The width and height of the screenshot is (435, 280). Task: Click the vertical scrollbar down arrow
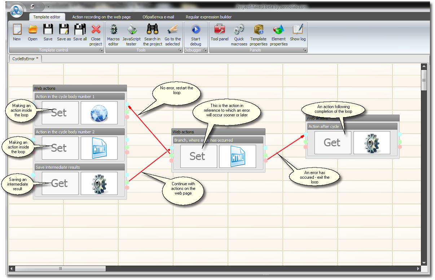click(x=424, y=263)
